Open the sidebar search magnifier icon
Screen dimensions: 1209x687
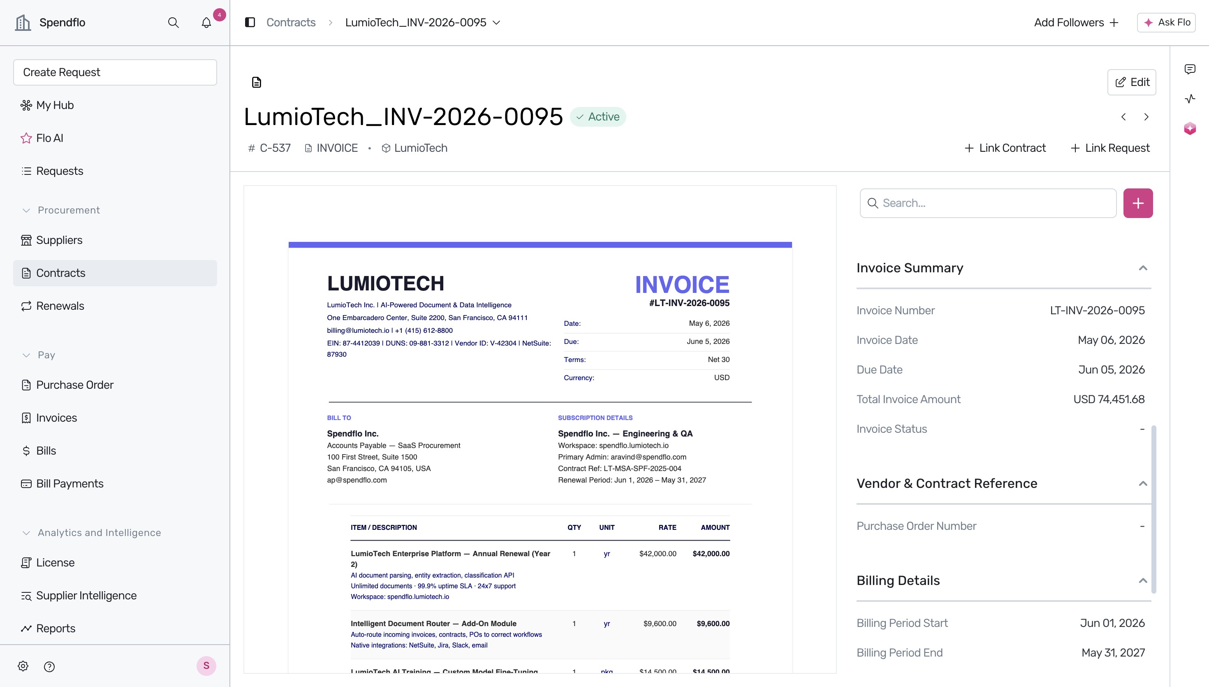(173, 23)
